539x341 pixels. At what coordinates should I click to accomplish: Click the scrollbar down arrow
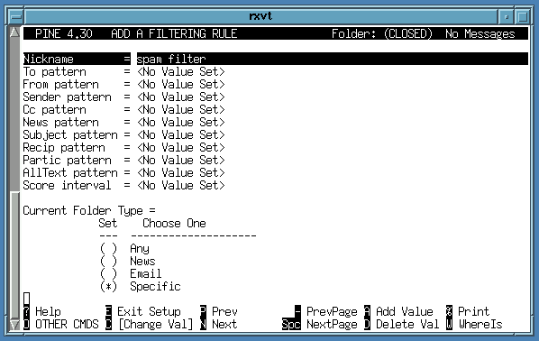(x=14, y=325)
